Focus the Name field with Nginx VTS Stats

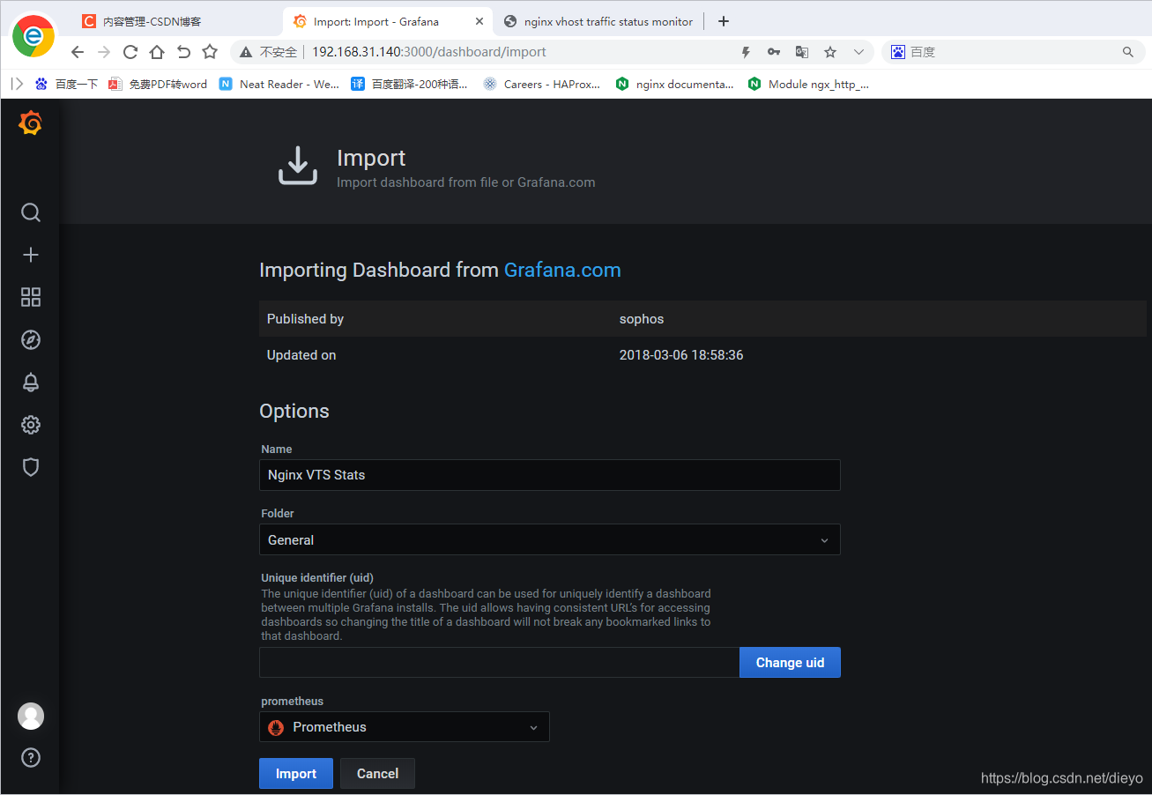tap(550, 475)
